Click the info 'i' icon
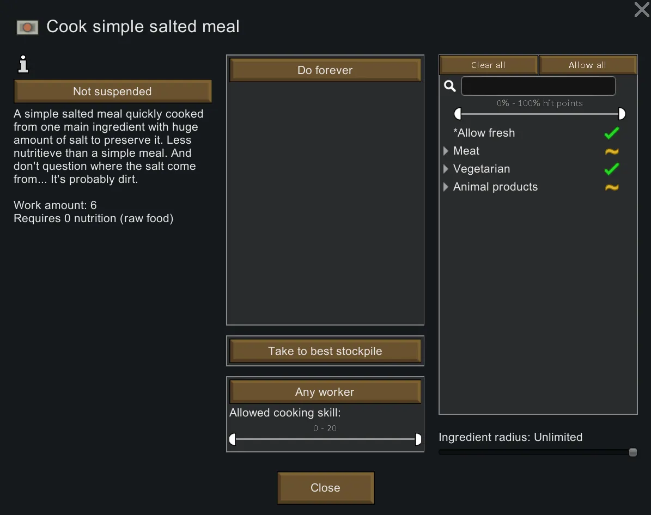The width and height of the screenshot is (651, 515). tap(23, 65)
